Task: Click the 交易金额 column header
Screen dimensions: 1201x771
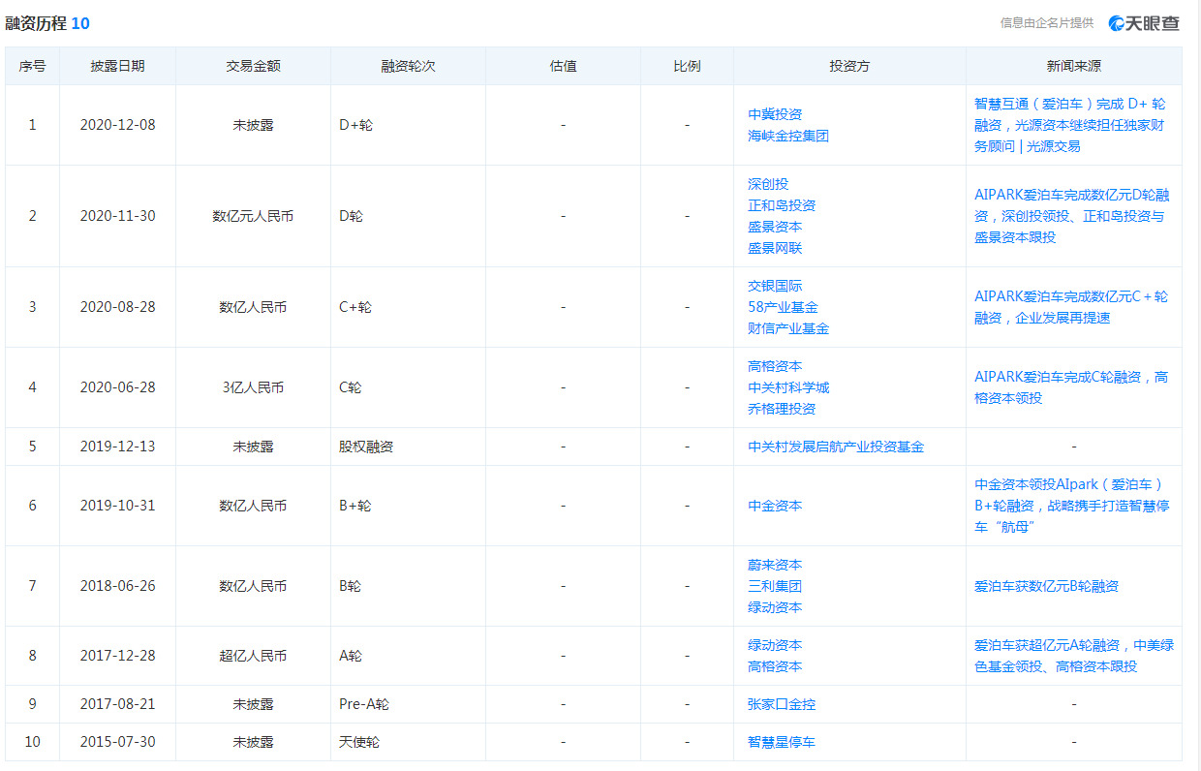Action: [x=253, y=66]
